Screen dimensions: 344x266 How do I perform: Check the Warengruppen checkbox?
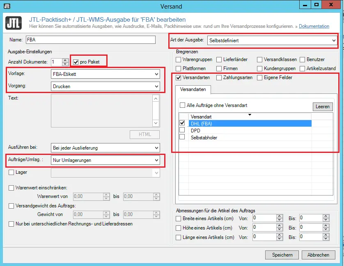pyautogui.click(x=178, y=59)
